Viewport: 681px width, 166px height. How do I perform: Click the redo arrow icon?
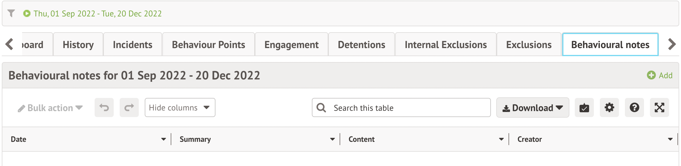pos(129,107)
